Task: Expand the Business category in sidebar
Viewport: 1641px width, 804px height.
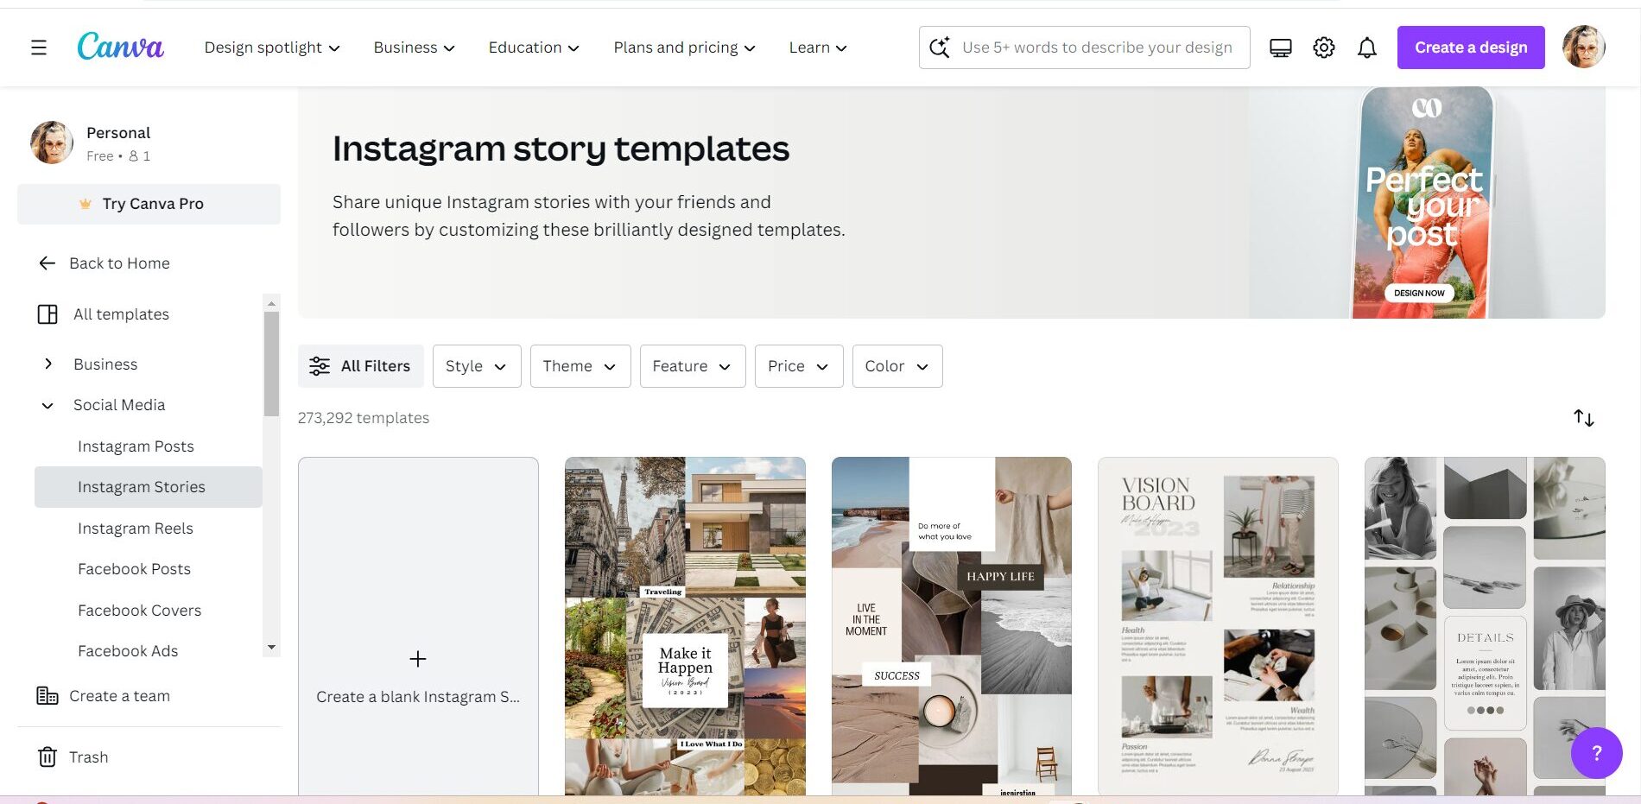Action: tap(48, 364)
